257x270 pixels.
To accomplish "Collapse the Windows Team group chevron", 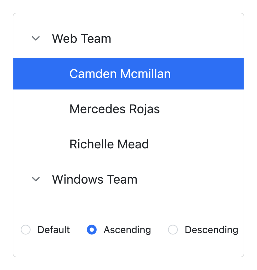I will 36,179.
